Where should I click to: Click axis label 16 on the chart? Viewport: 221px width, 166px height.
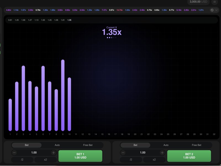coord(109,134)
